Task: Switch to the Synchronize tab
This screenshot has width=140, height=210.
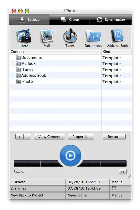Action: point(111,20)
